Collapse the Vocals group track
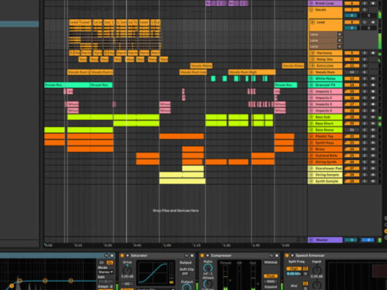Screen dimensions: 387x290 pyautogui.click(x=311, y=10)
